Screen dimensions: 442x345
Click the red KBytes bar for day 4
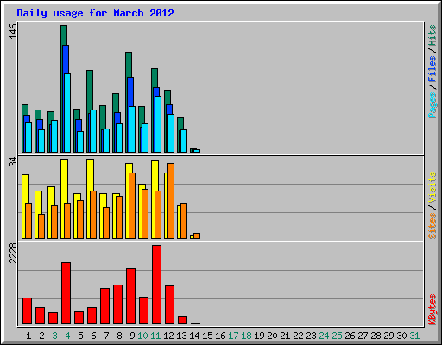pyautogui.click(x=66, y=293)
